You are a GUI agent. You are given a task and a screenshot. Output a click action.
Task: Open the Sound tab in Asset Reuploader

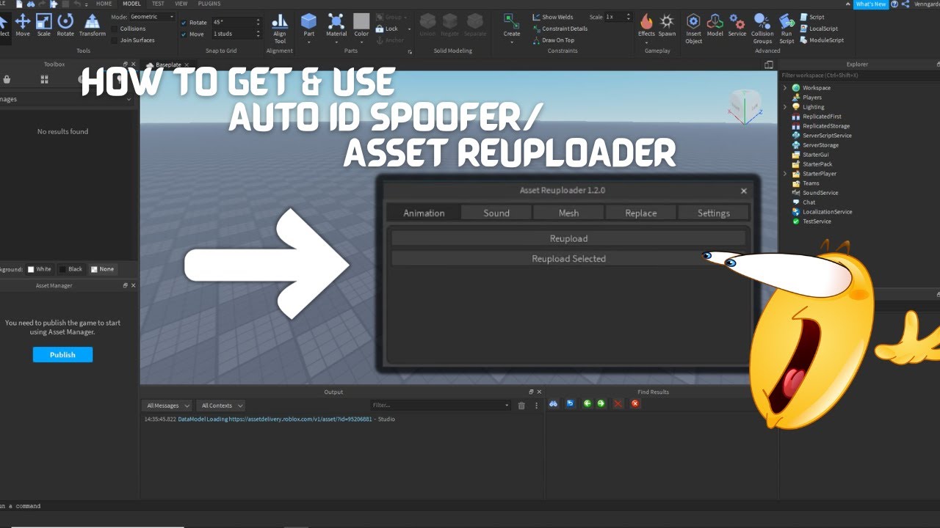(496, 213)
